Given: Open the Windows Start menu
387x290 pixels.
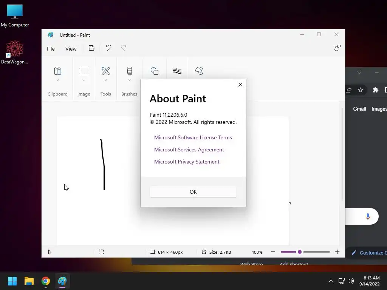Looking at the screenshot, I should click(12, 281).
